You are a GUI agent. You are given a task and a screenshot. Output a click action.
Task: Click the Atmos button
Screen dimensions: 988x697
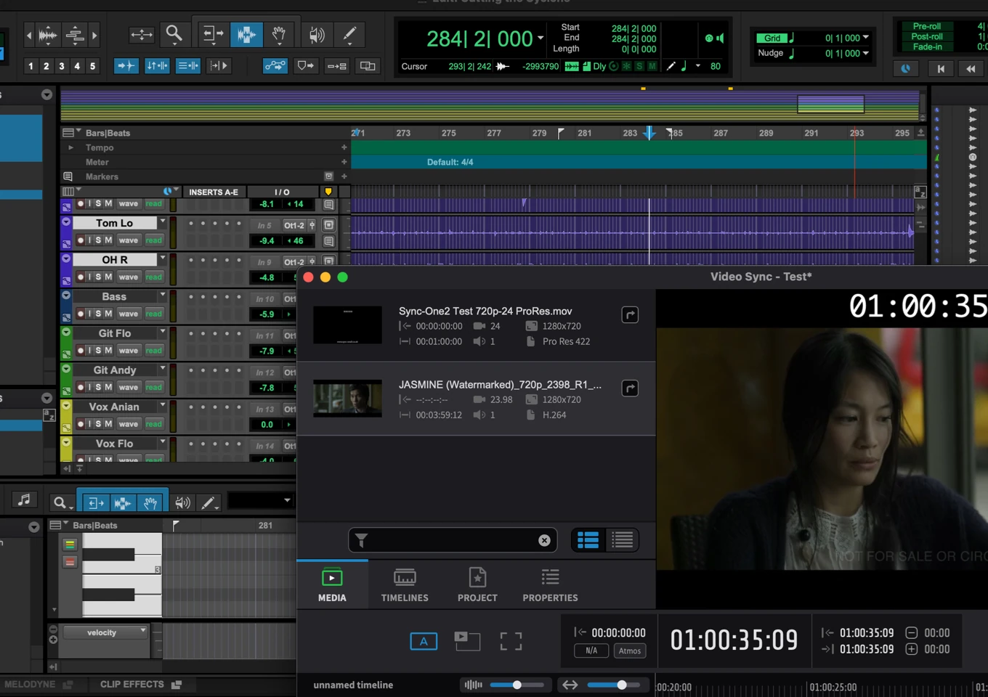point(630,651)
